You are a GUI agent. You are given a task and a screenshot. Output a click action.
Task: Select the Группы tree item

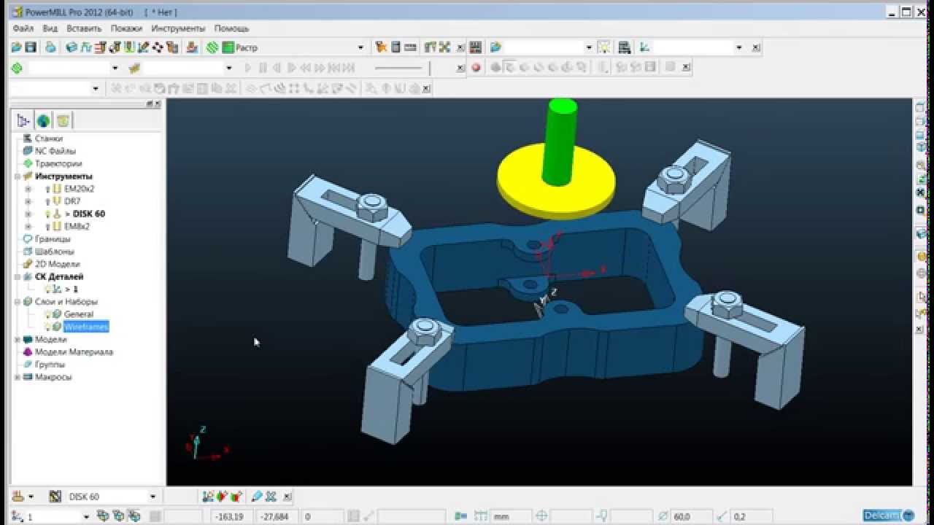tap(50, 365)
